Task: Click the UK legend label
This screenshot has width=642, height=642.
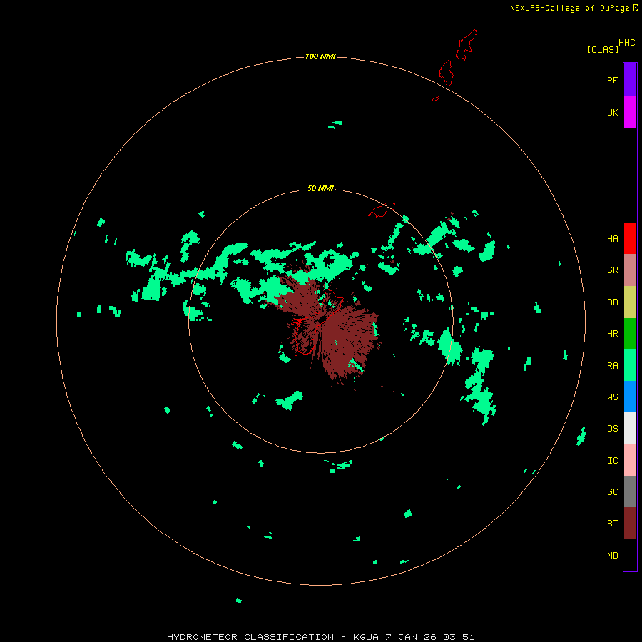Action: [612, 112]
